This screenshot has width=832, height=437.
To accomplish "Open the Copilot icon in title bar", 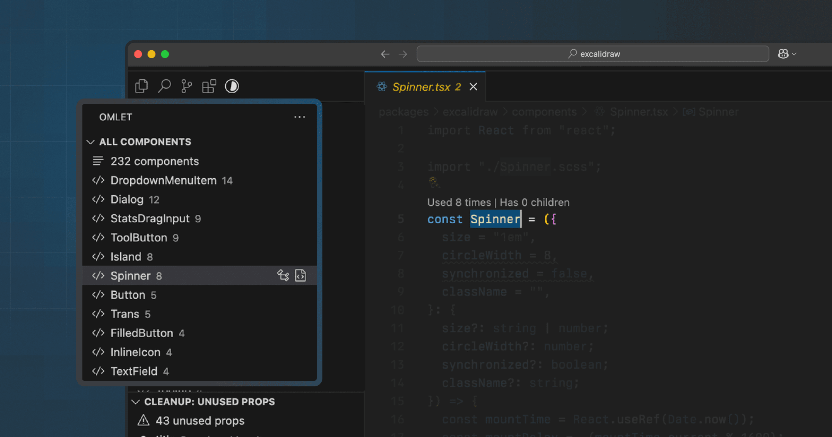I will tap(783, 54).
